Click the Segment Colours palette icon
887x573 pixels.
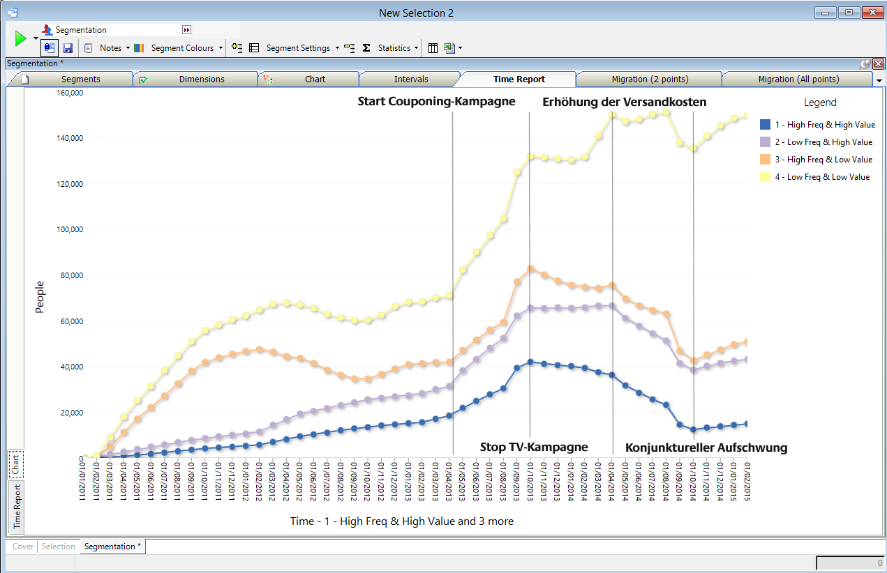pyautogui.click(x=139, y=48)
